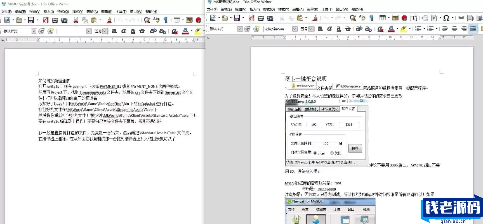Toggle bold in MK客户端说明 window
This screenshot has height=224, width=483.
tap(114, 31)
